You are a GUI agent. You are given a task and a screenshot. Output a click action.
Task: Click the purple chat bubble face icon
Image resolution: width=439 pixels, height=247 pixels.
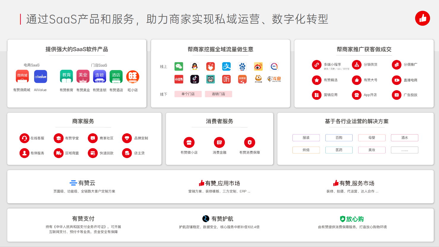(274, 66)
